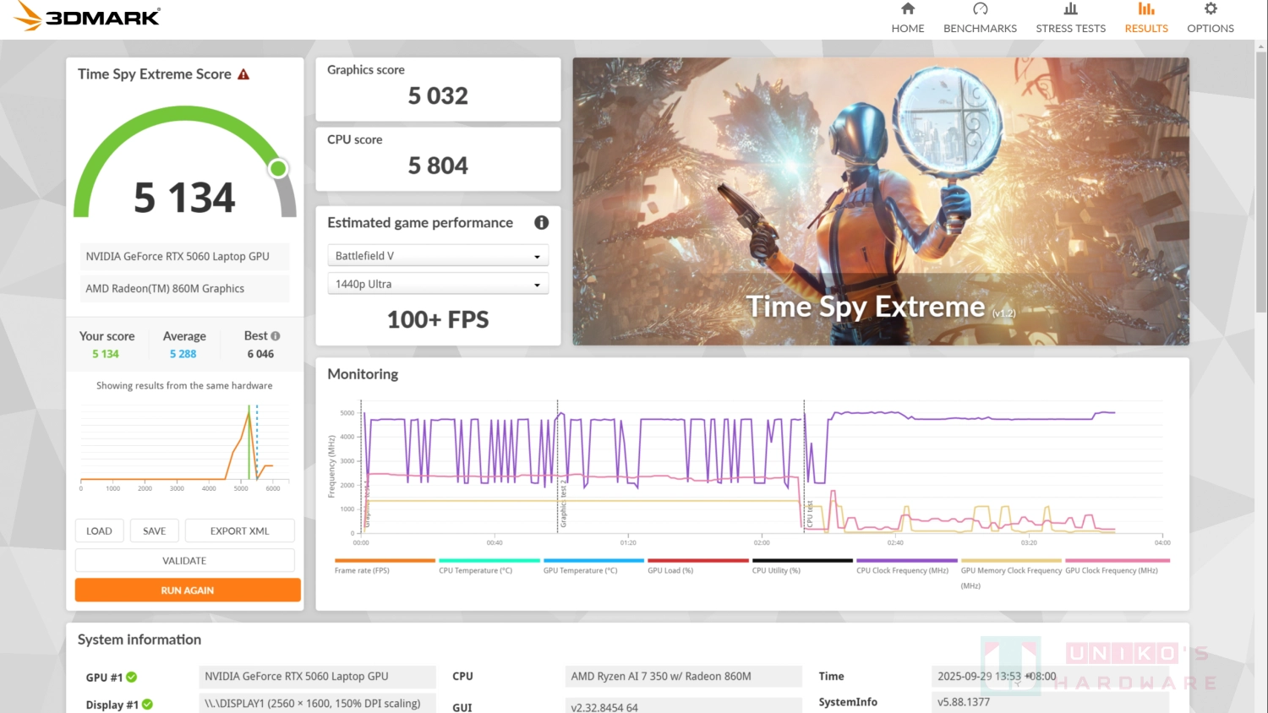Open the Benchmarks tab

click(x=980, y=18)
